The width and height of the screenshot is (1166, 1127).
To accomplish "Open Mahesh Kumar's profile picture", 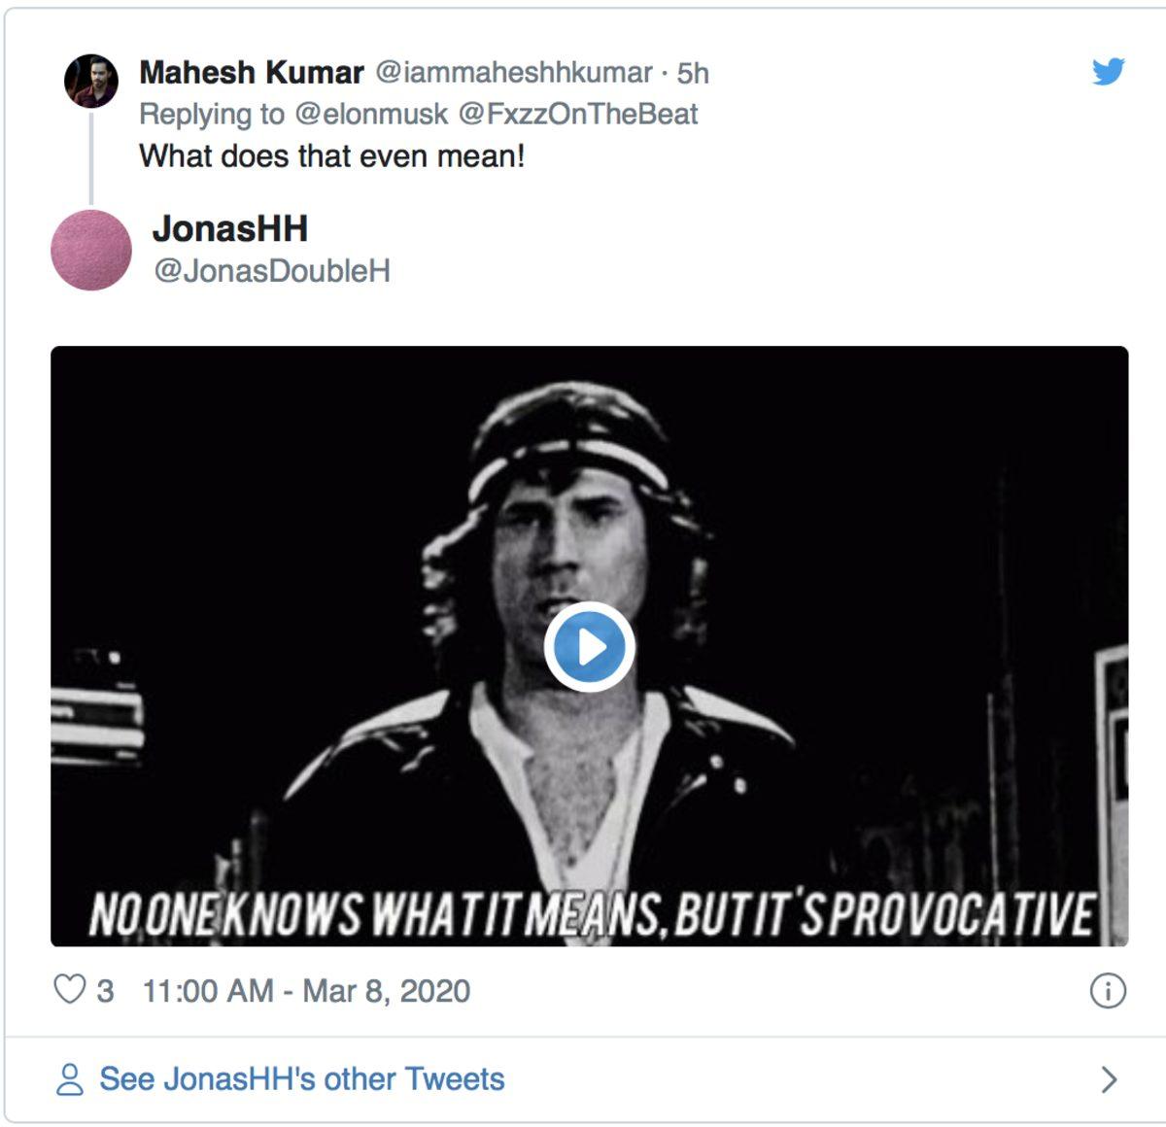I will tap(91, 81).
